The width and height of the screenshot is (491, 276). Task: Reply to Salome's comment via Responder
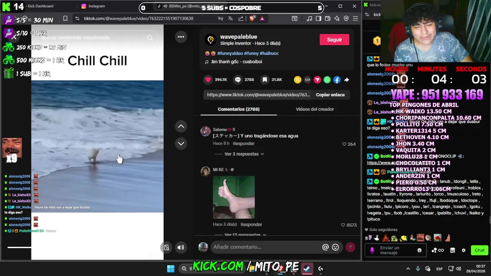click(244, 144)
